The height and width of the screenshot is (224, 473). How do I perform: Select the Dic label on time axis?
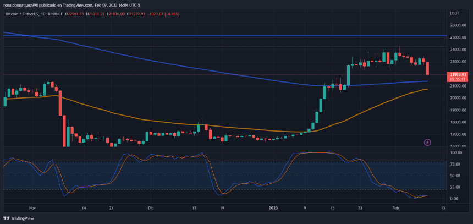[150, 209]
